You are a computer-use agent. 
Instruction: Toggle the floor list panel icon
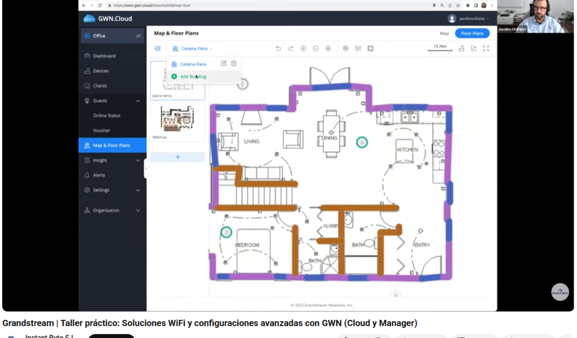[157, 48]
